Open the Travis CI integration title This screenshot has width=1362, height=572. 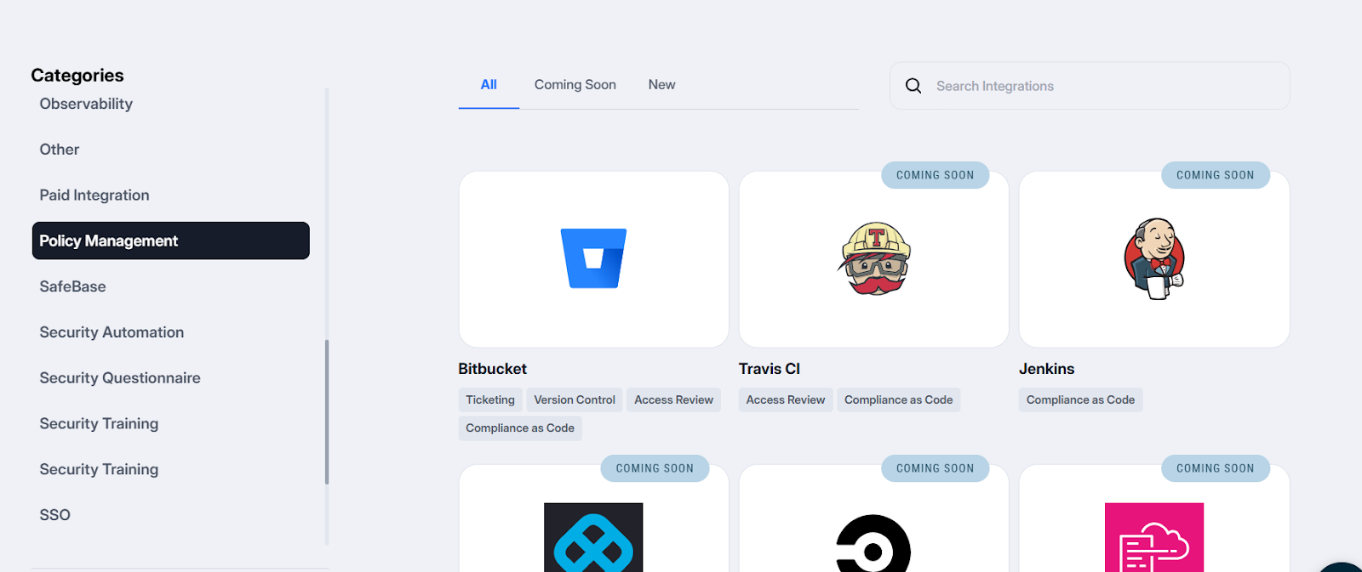[x=770, y=369]
